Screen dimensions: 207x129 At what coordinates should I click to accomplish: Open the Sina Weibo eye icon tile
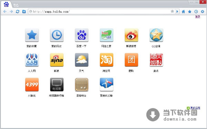tap(131, 35)
